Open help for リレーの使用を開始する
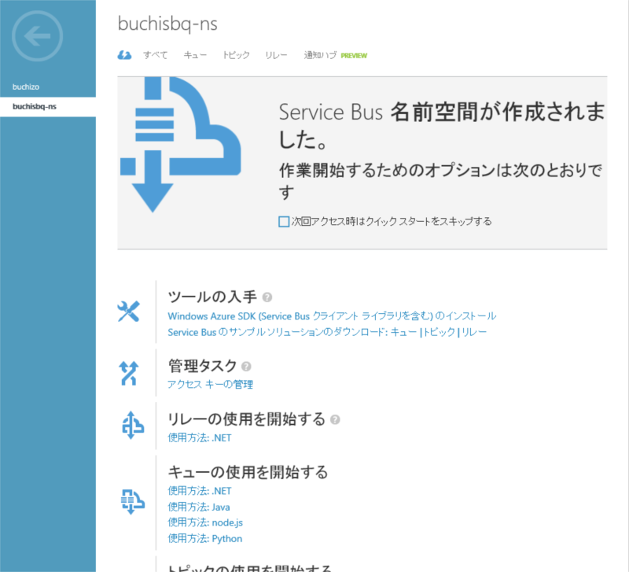Screen dimensions: 629x572 coord(335,419)
